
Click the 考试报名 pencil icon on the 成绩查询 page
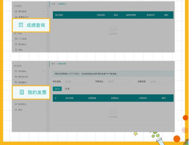(x=16, y=11)
